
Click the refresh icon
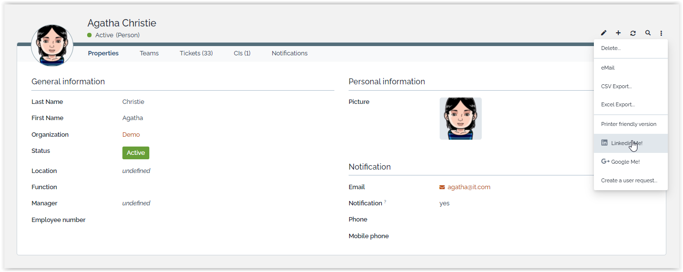point(633,33)
